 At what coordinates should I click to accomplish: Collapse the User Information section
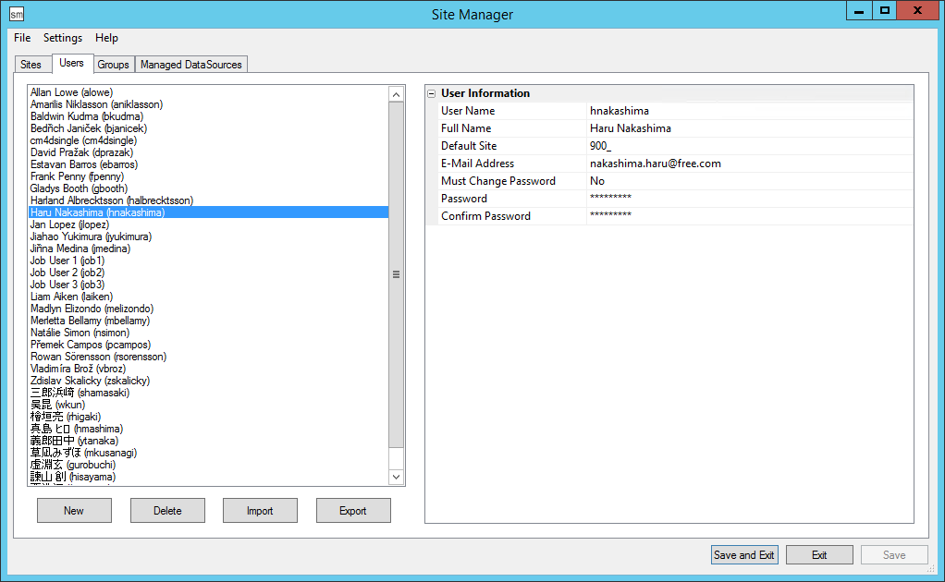click(x=431, y=93)
